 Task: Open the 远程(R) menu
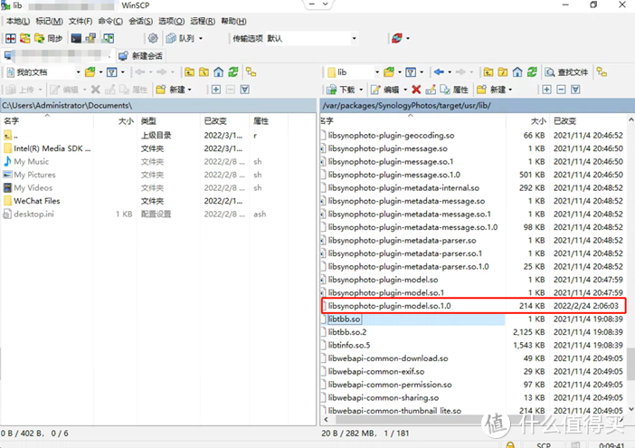coord(203,21)
